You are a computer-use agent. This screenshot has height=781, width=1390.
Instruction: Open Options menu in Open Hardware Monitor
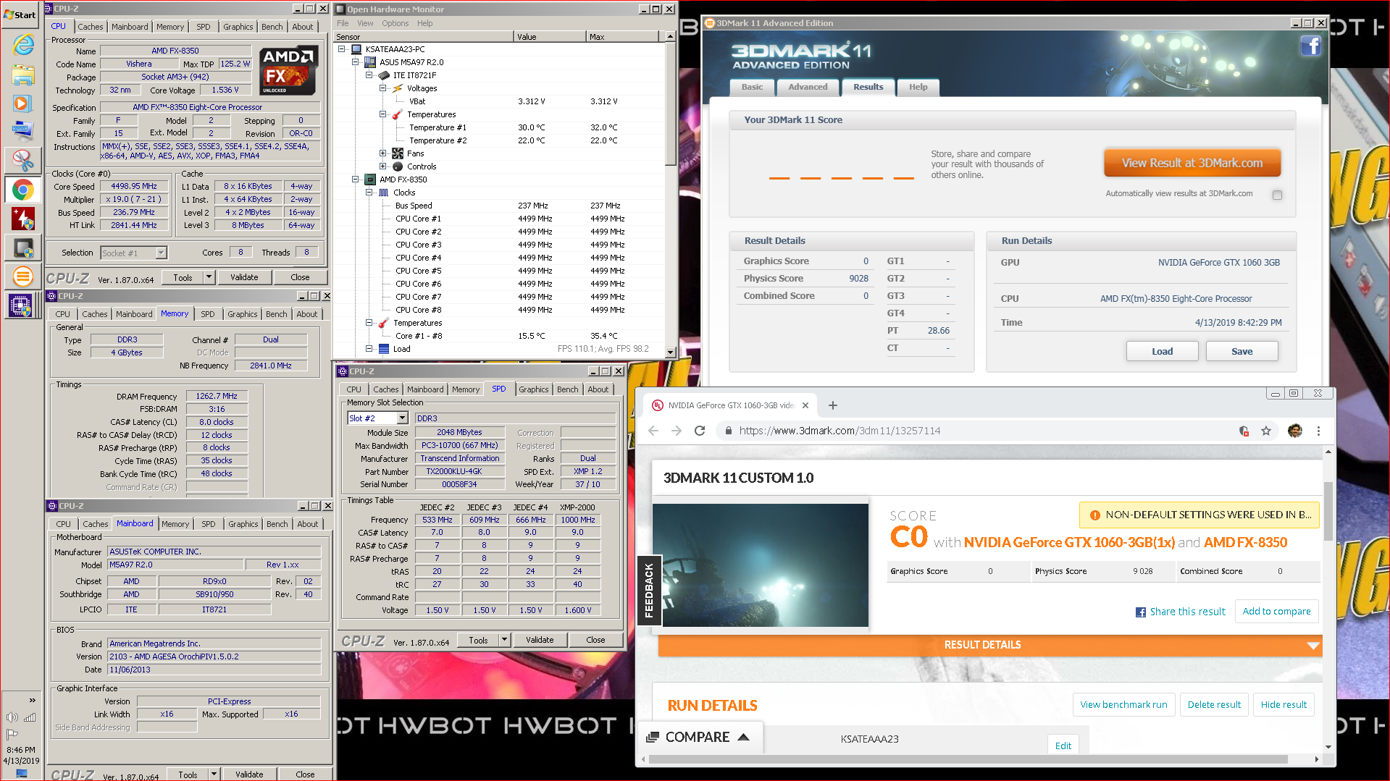coord(395,23)
